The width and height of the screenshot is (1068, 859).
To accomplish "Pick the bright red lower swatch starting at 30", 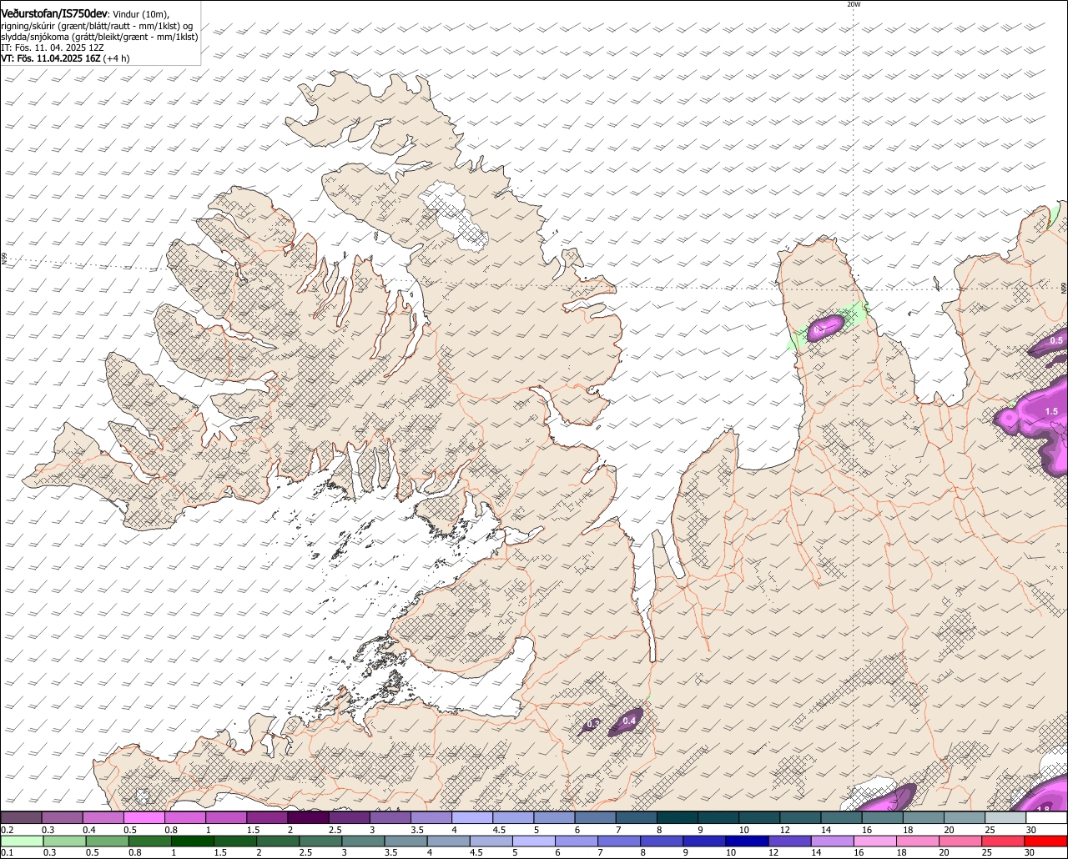I will pos(1047,841).
